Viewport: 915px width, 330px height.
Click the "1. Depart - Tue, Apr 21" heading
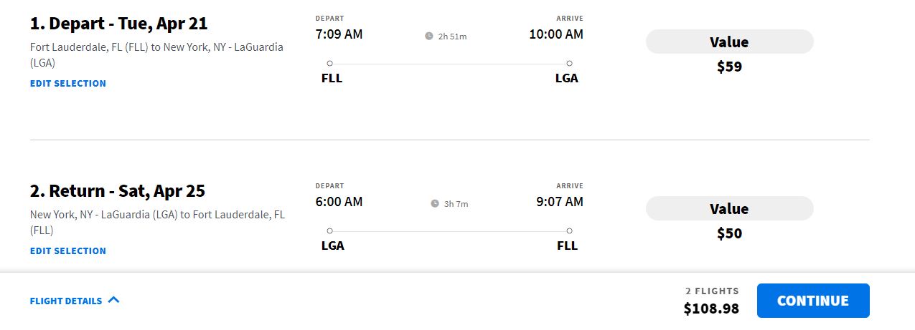pos(118,24)
